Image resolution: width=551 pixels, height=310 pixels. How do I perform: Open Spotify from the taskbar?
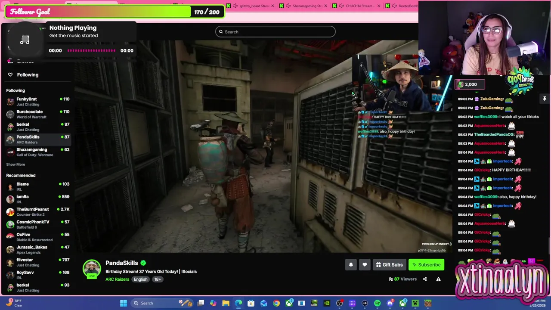coord(378,303)
